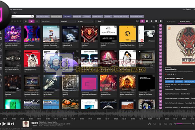The width and height of the screenshot is (195, 130).
Task: Switch to the NOW PLAYING tab
Action: pos(185,22)
